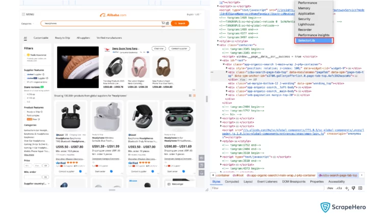The height and width of the screenshot is (223, 379).
Task: Open the US$1.59 - US$1.99 white earbuds image
Action: pyautogui.click(x=106, y=116)
